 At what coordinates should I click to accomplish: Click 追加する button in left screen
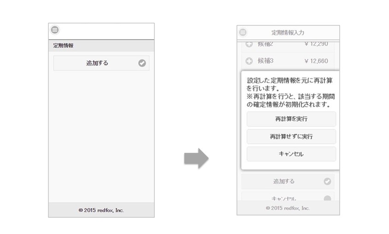(x=101, y=63)
